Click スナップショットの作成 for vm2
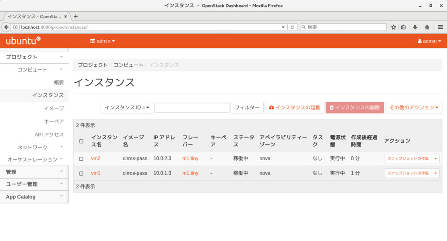Viewport: 447px width, 241px height. [408, 158]
